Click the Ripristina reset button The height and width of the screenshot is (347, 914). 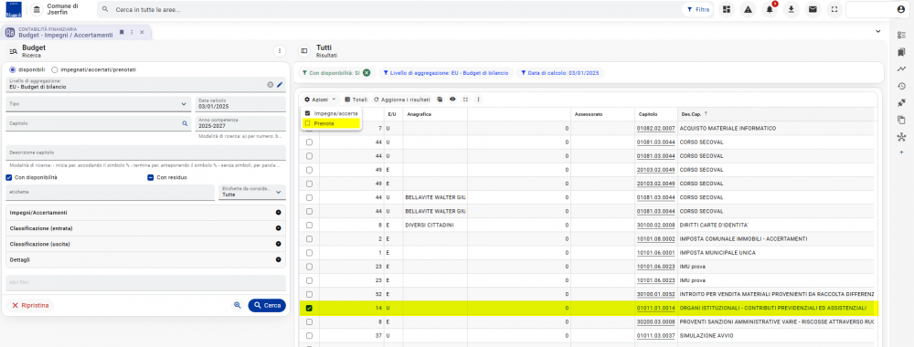coord(30,305)
